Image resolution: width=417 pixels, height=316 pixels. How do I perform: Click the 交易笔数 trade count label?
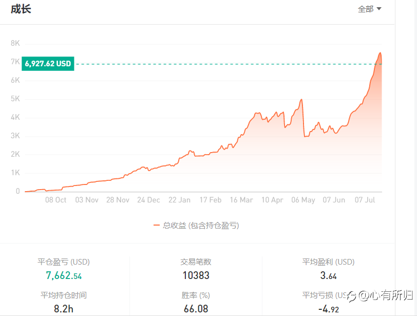click(196, 262)
